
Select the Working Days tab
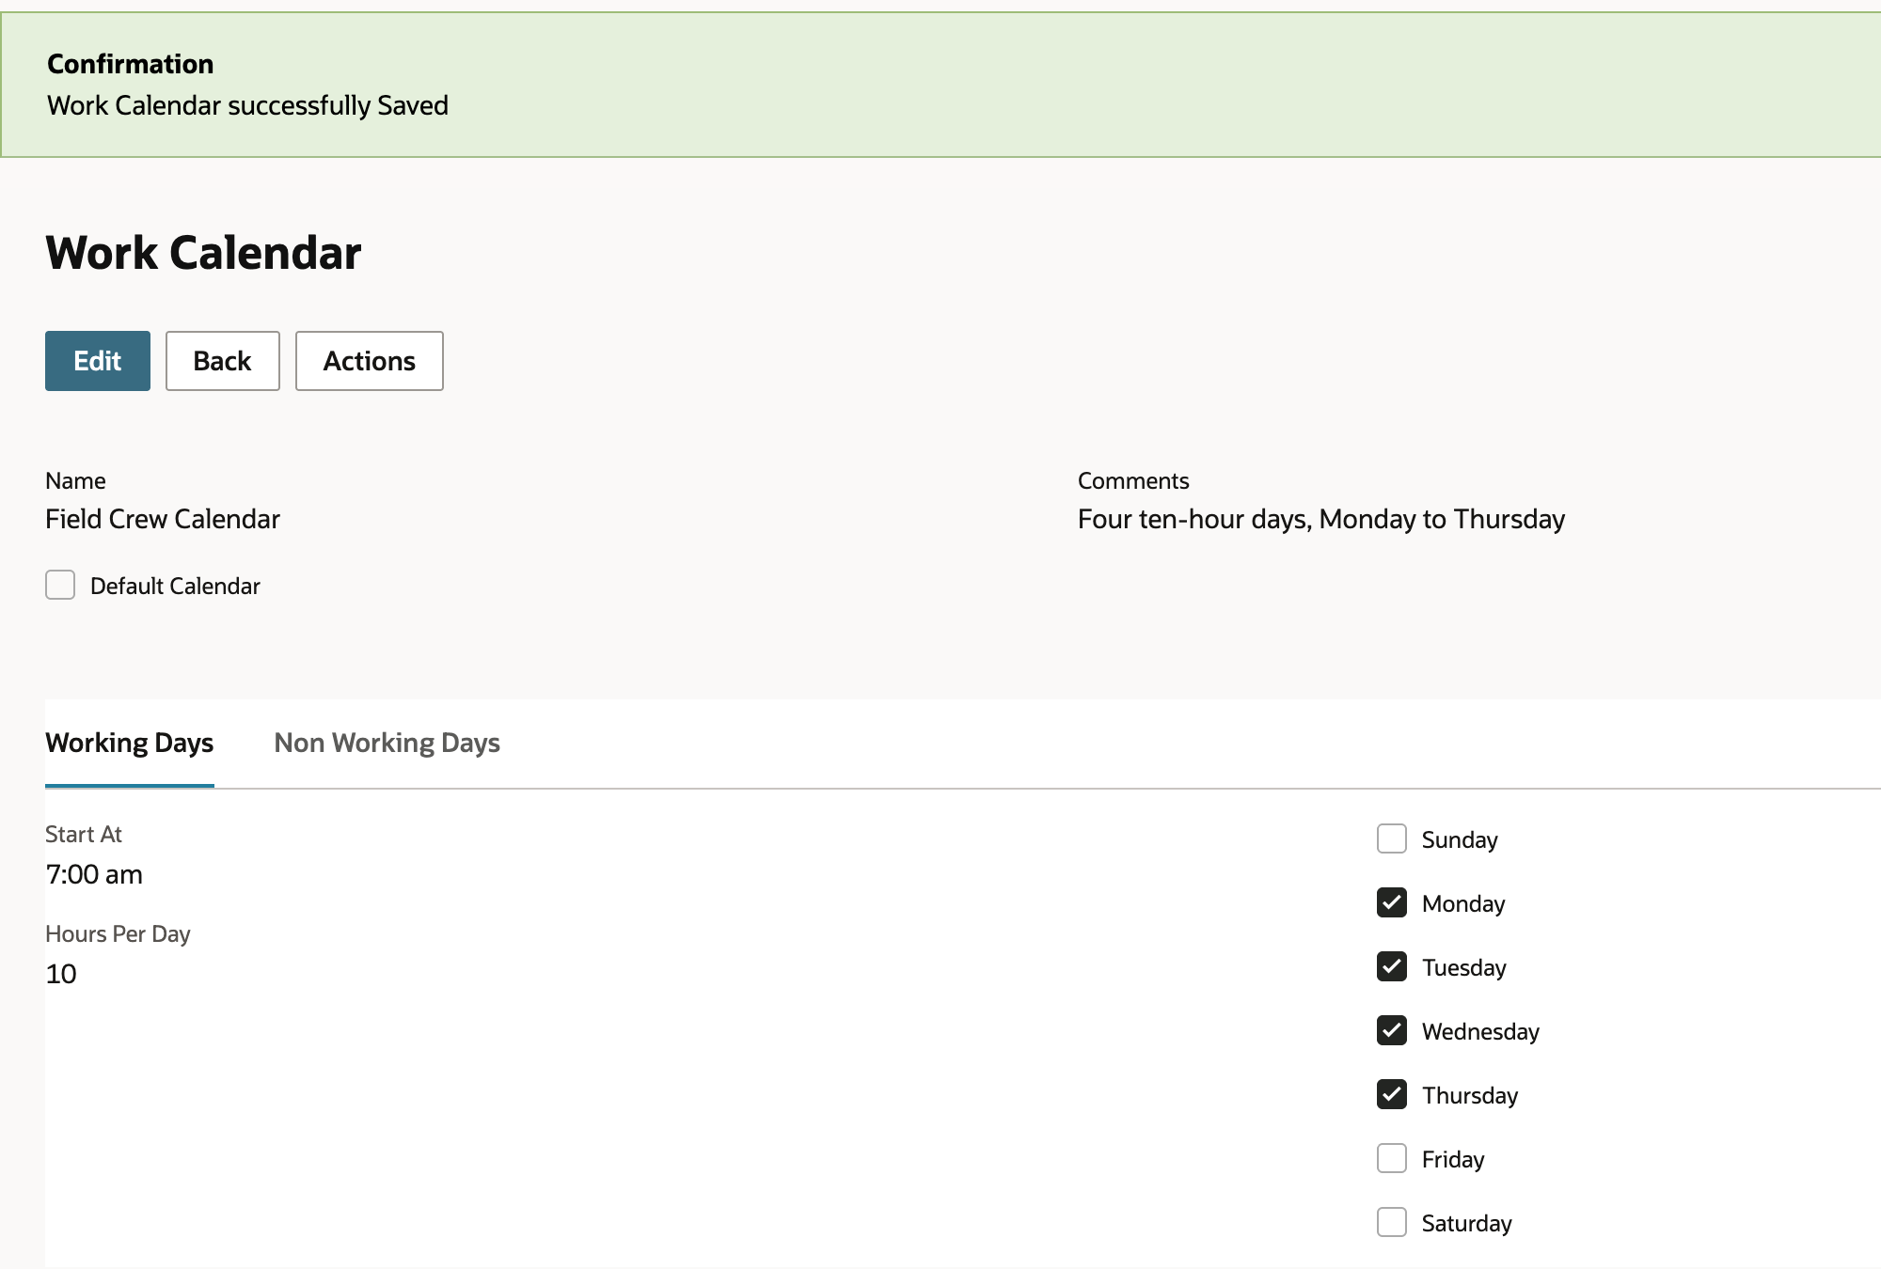point(130,743)
